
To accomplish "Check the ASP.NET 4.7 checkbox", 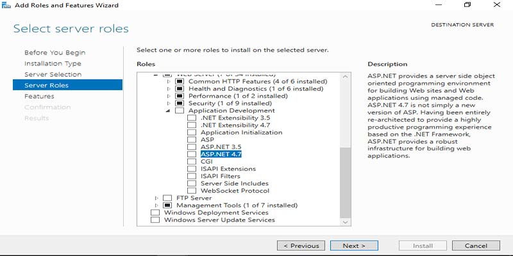I will 191,154.
